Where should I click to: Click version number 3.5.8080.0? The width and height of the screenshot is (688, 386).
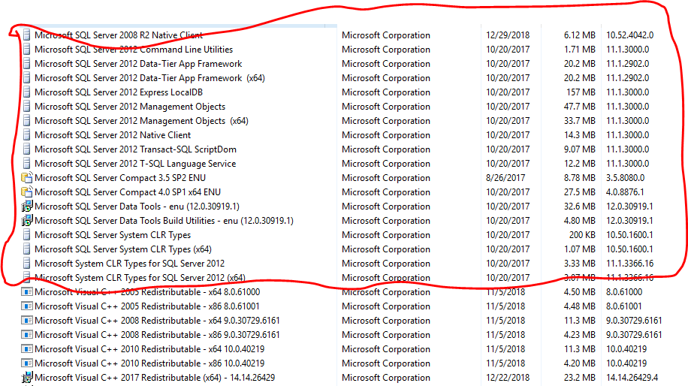625,178
